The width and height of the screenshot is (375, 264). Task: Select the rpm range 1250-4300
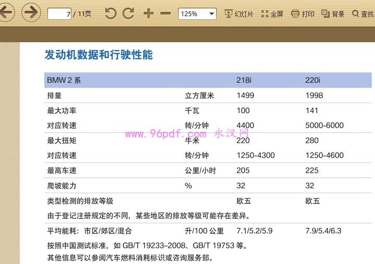pos(256,156)
